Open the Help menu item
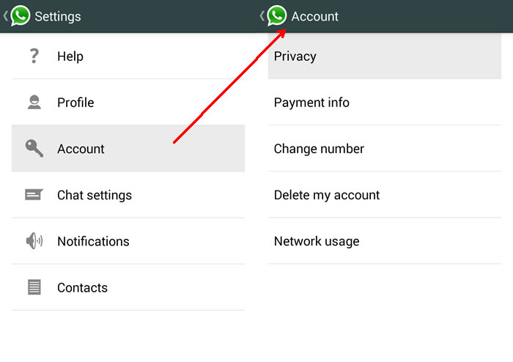This screenshot has width=513, height=362. (x=70, y=56)
